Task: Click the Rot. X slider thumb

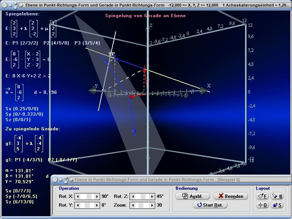Action: [89, 196]
